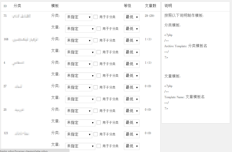Click the 1 (1) count for ID 168
This screenshot has width=232, height=152.
tap(148, 39)
